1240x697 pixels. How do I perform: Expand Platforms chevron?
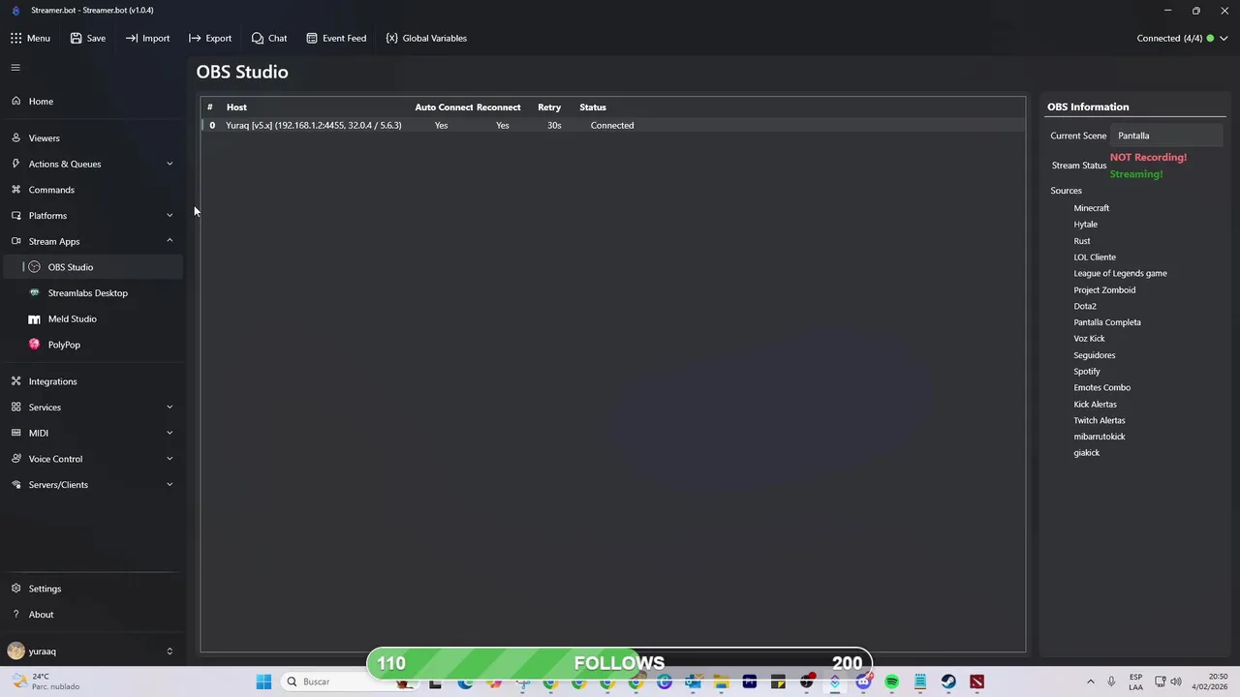[x=170, y=215]
